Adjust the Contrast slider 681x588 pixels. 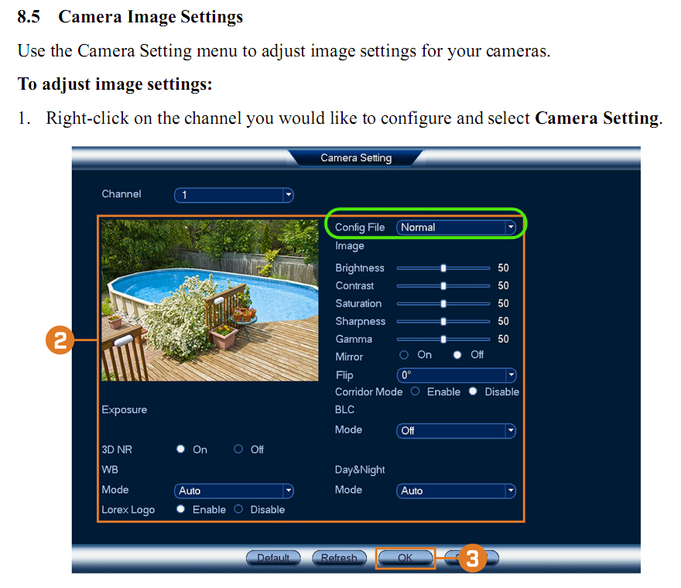point(443,286)
